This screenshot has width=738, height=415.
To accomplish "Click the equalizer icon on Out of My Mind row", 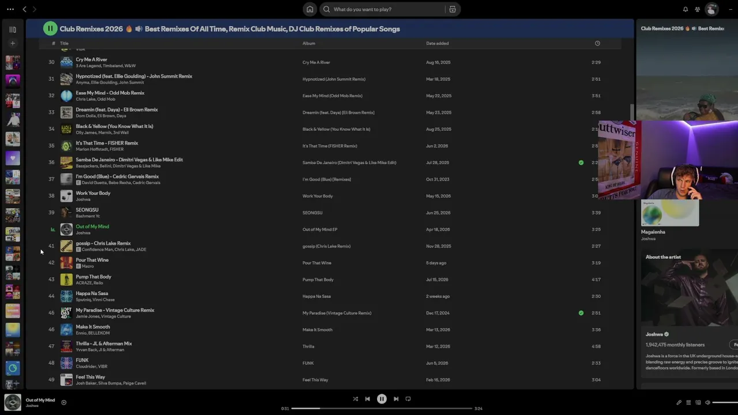I will (x=52, y=229).
